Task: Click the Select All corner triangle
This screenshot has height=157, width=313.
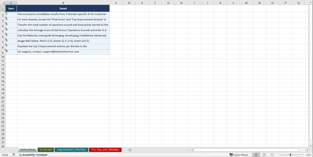Action: click(x=3, y=3)
